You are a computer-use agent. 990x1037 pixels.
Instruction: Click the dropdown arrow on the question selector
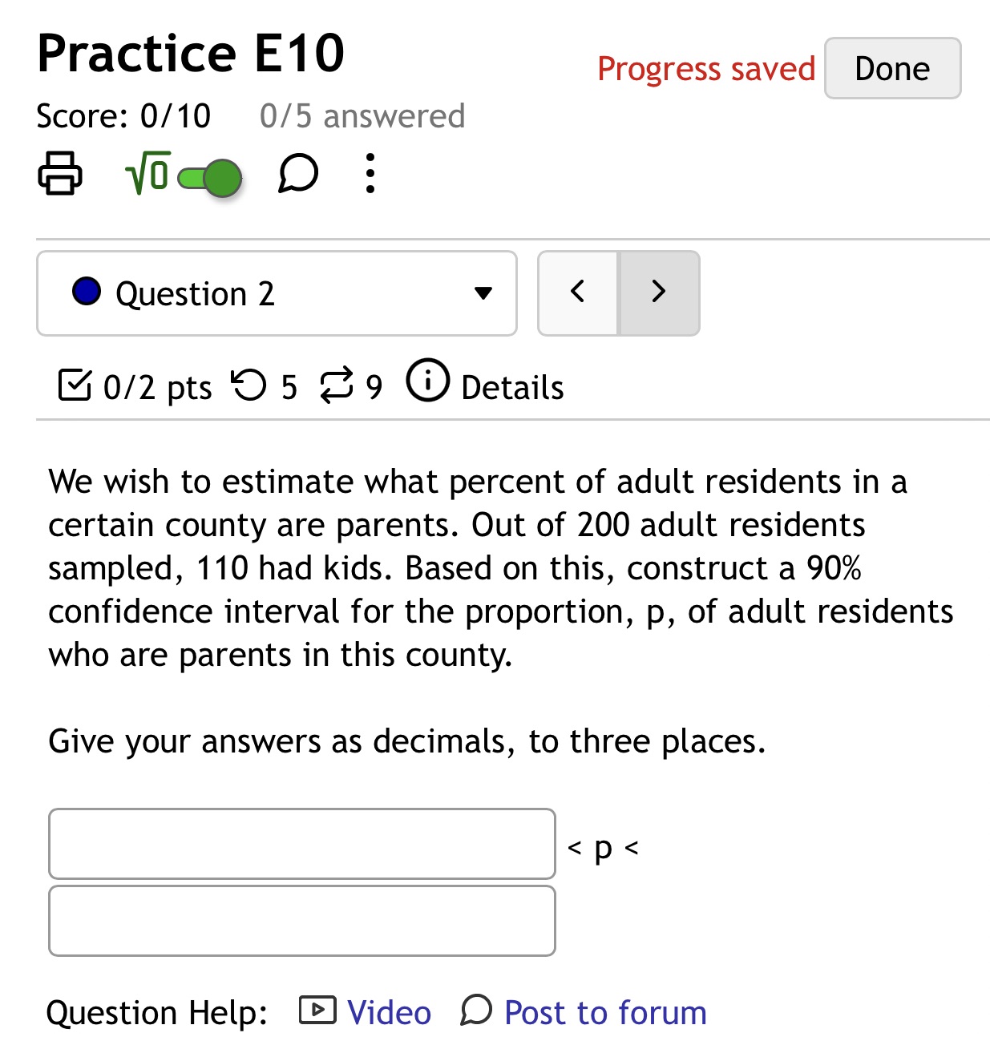[482, 293]
